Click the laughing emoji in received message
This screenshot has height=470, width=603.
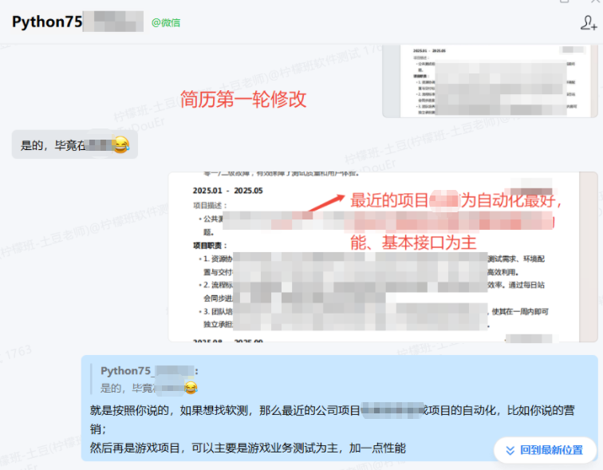click(x=120, y=145)
